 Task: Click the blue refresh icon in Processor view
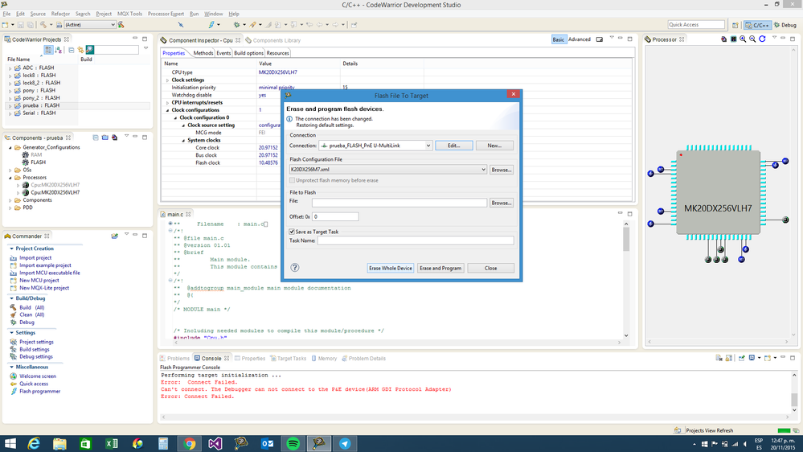pyautogui.click(x=762, y=39)
